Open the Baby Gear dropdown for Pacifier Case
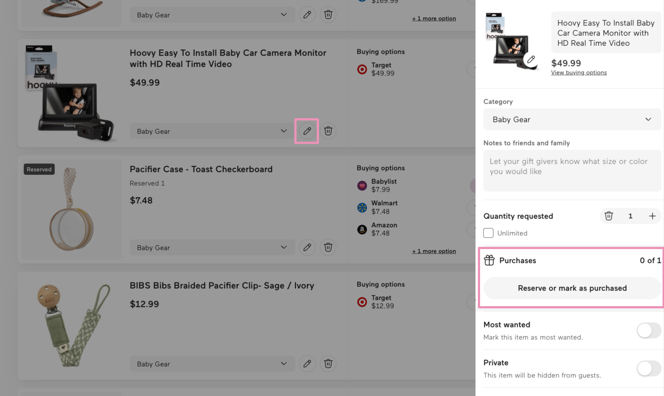This screenshot has width=664, height=396. tap(212, 247)
